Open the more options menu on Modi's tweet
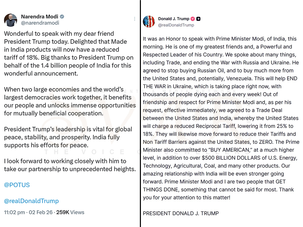Image resolution: width=303 pixels, height=227 pixels. 135,19
